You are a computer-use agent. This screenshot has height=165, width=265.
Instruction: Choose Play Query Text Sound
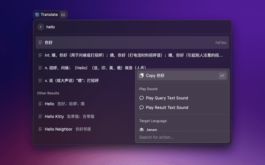point(166,98)
